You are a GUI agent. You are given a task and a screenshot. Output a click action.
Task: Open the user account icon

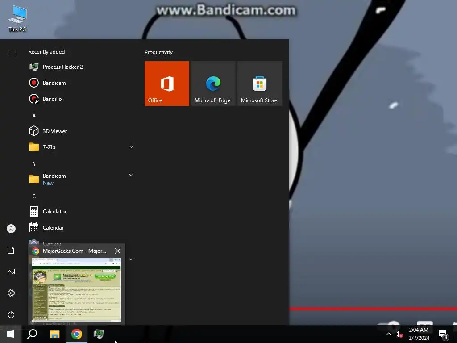click(x=11, y=229)
